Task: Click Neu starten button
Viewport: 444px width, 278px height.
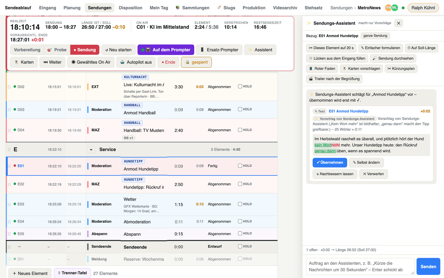Action: click(118, 50)
